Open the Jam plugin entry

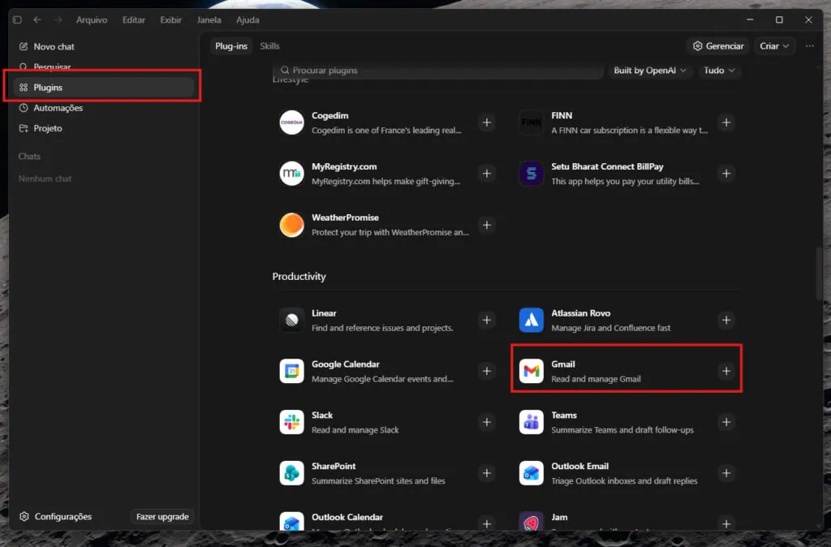point(626,520)
